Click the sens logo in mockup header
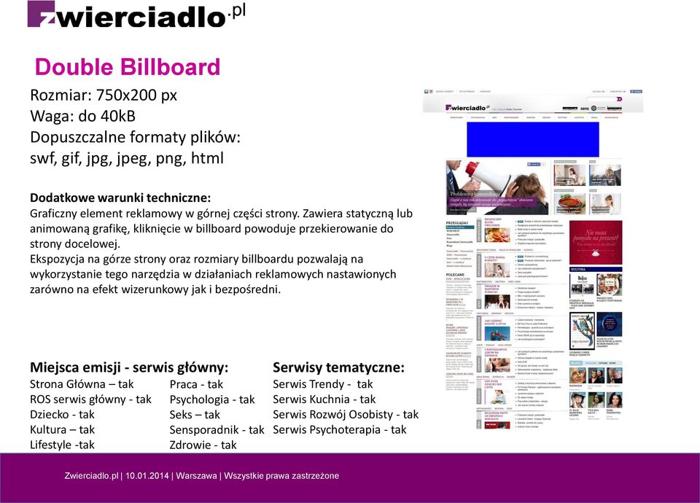 (x=584, y=109)
